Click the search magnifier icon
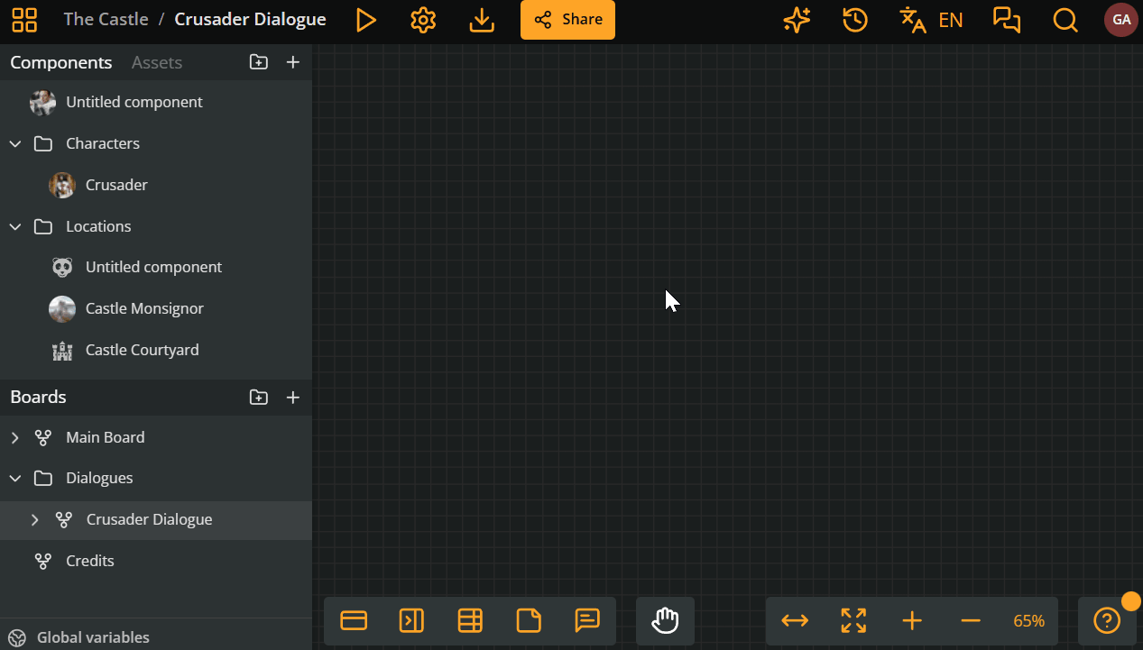Viewport: 1143px width, 650px height. click(x=1065, y=20)
